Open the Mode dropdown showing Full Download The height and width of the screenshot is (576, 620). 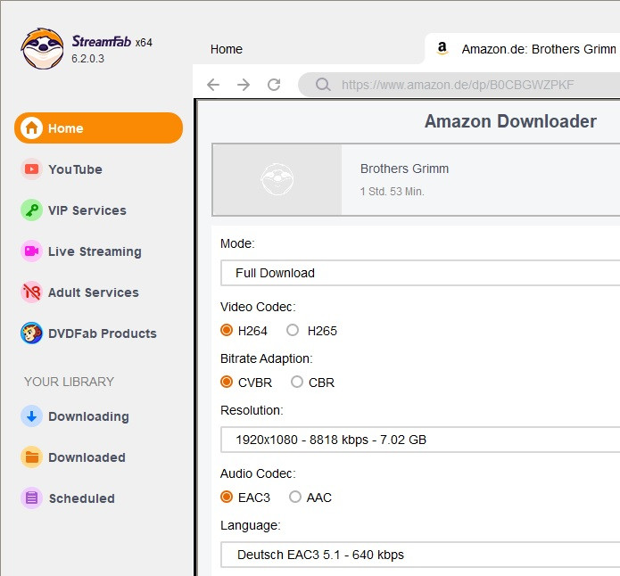[x=420, y=273]
